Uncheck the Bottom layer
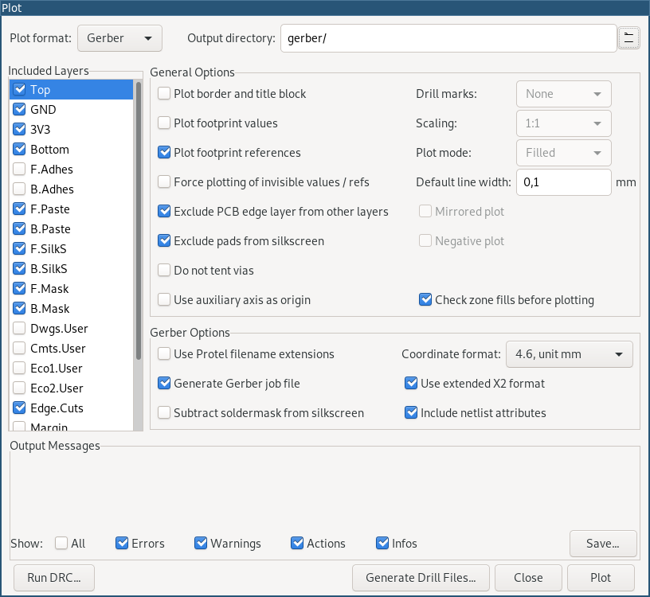This screenshot has height=597, width=650. point(19,149)
